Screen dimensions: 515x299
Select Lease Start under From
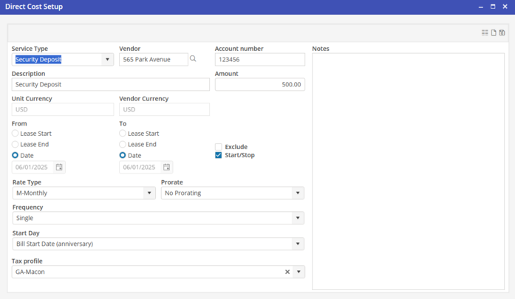(x=16, y=134)
